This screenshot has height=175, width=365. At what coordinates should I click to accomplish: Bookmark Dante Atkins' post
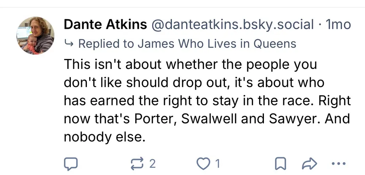click(x=280, y=164)
